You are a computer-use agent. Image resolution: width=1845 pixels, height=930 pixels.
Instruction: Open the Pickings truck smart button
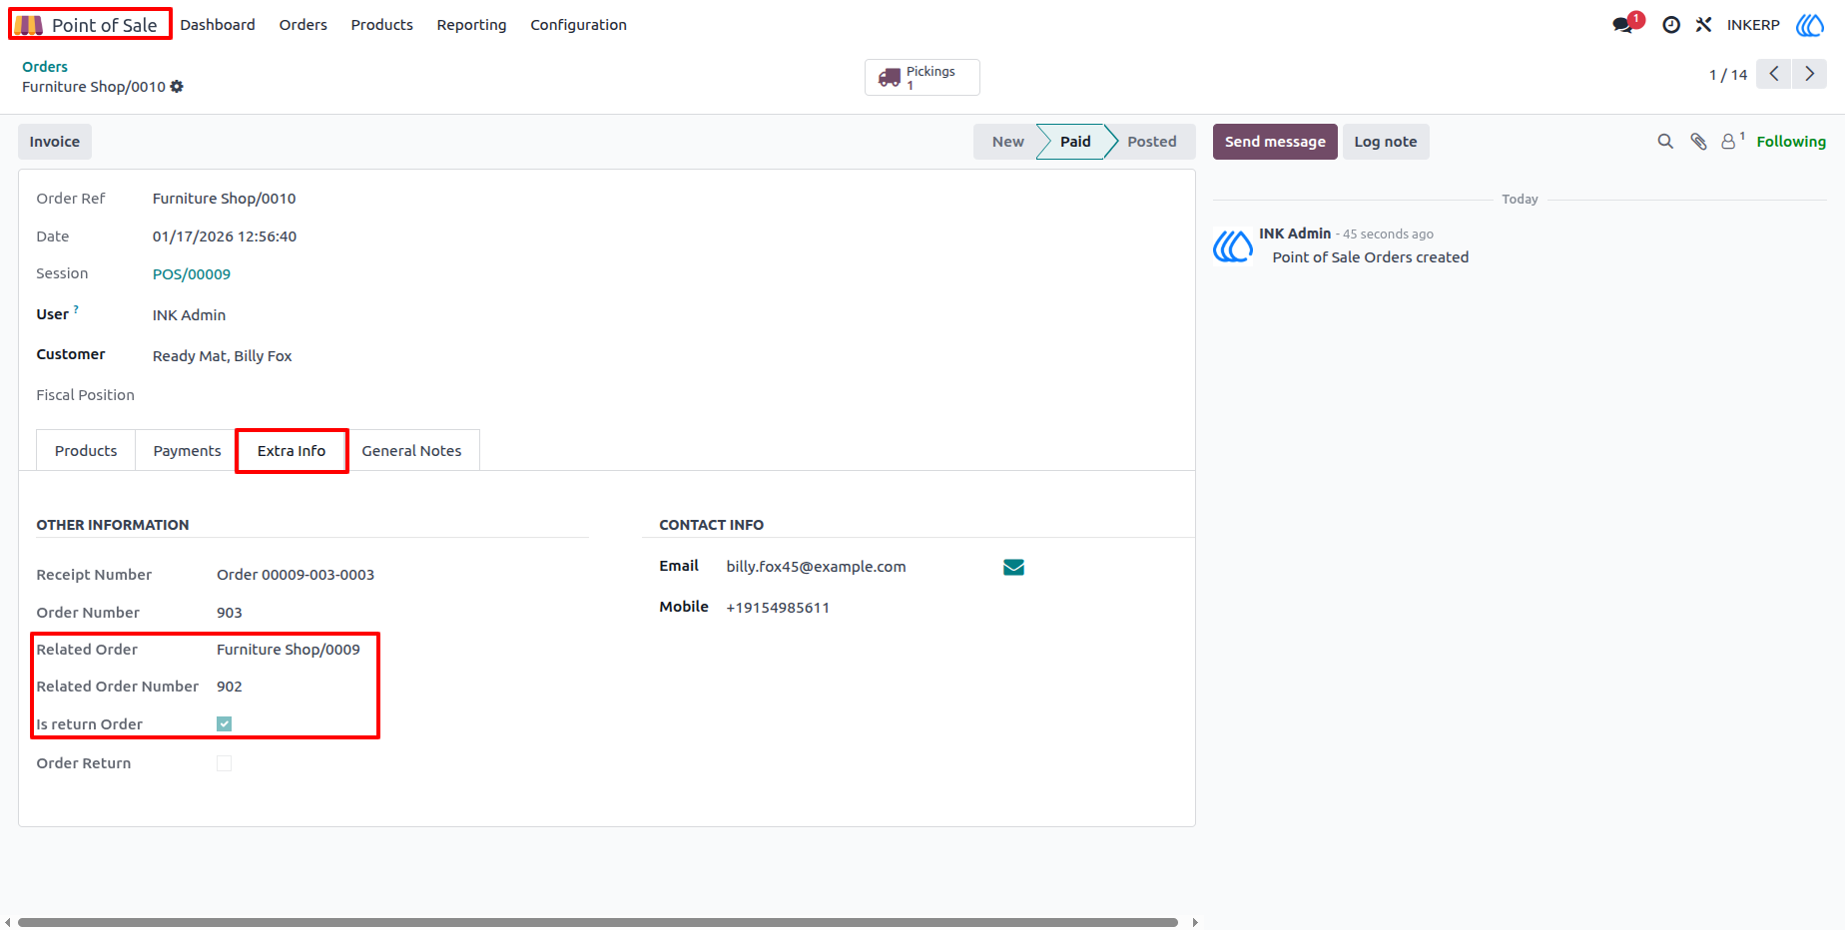pyautogui.click(x=922, y=78)
